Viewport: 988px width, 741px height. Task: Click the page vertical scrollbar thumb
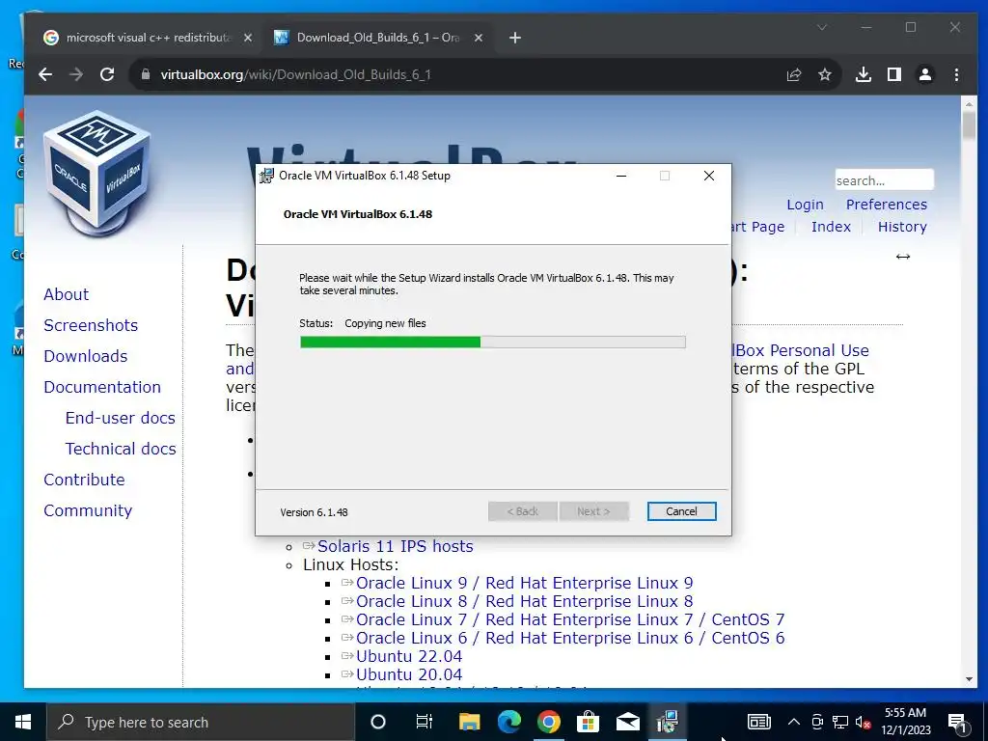[969, 125]
